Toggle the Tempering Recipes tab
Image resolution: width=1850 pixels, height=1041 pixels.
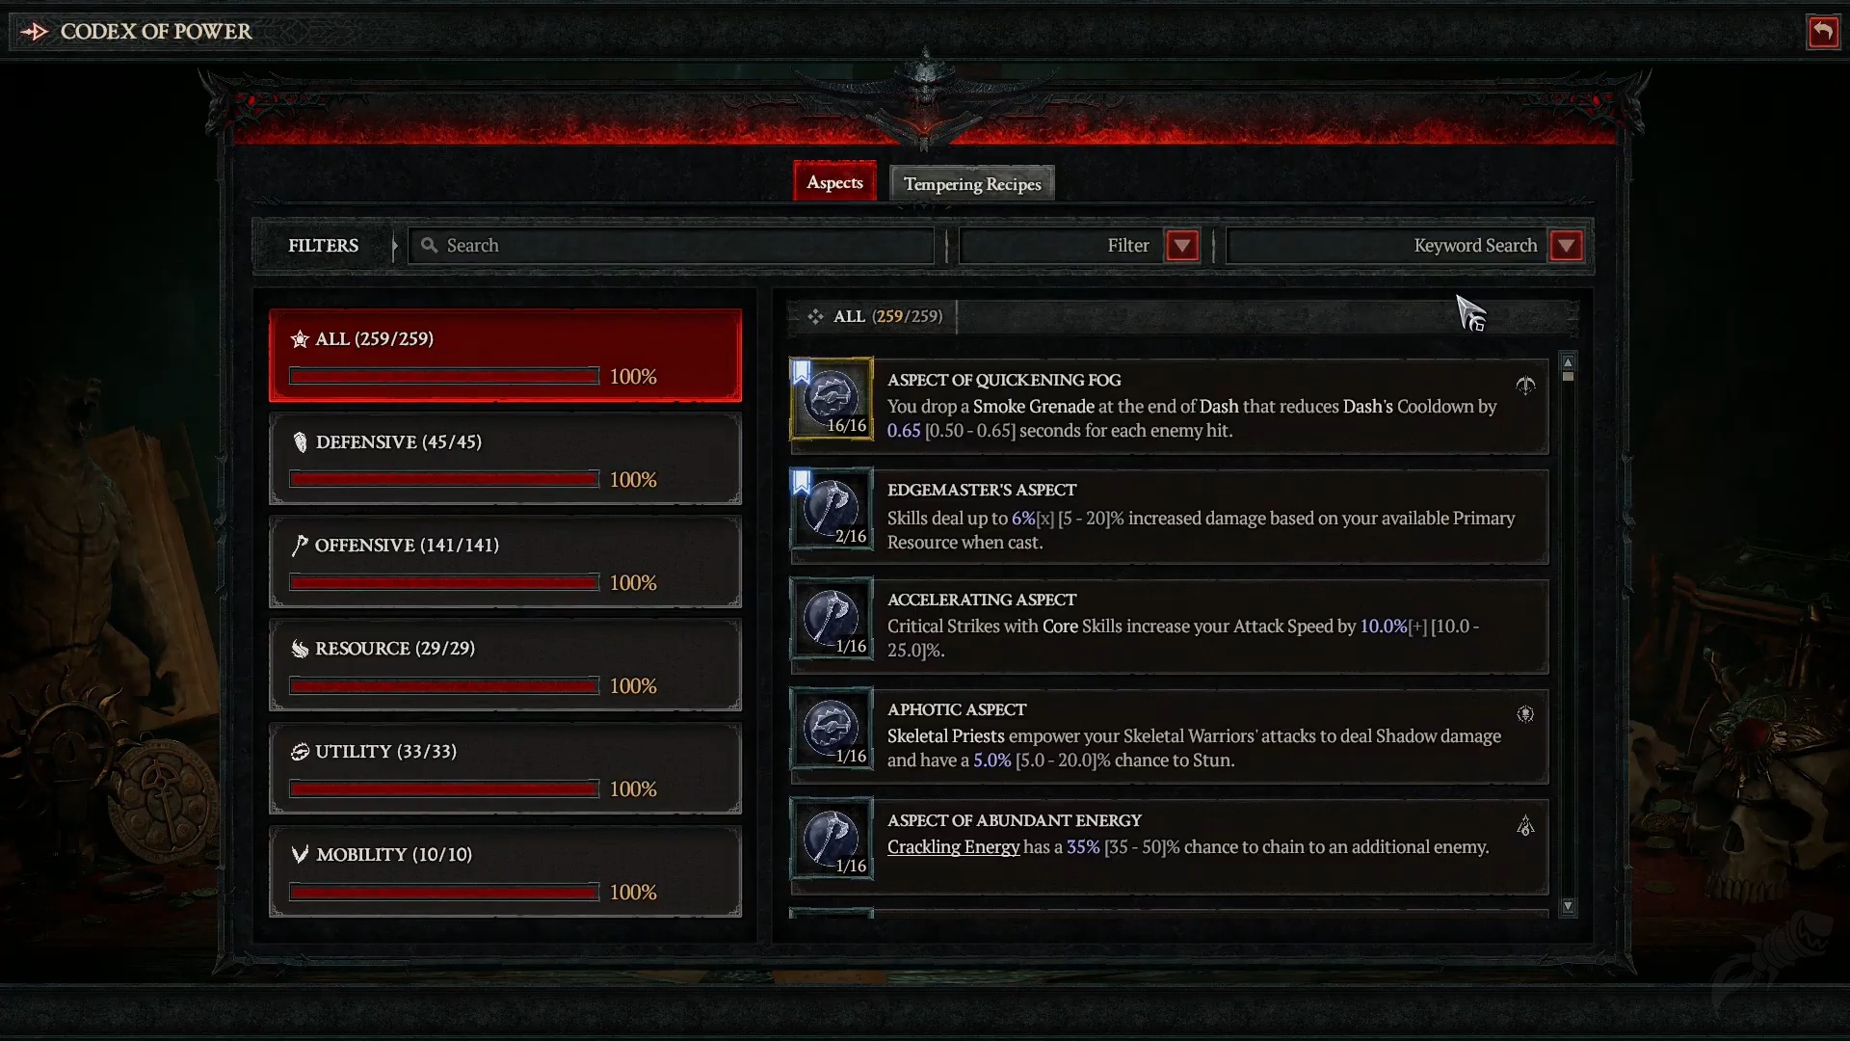click(972, 183)
